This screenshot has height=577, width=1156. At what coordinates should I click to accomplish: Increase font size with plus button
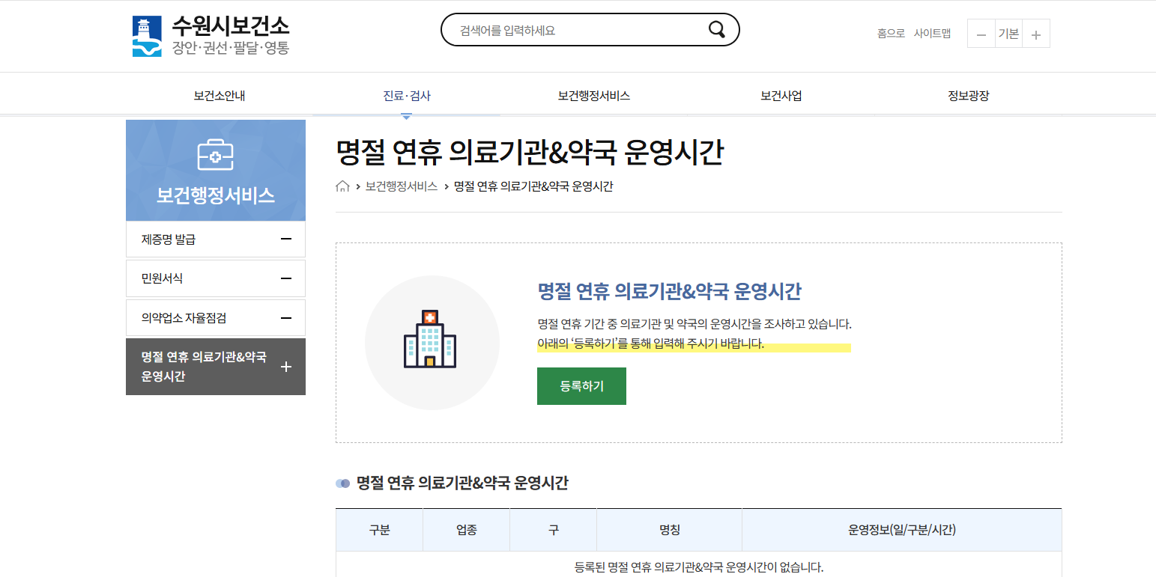(x=1036, y=34)
